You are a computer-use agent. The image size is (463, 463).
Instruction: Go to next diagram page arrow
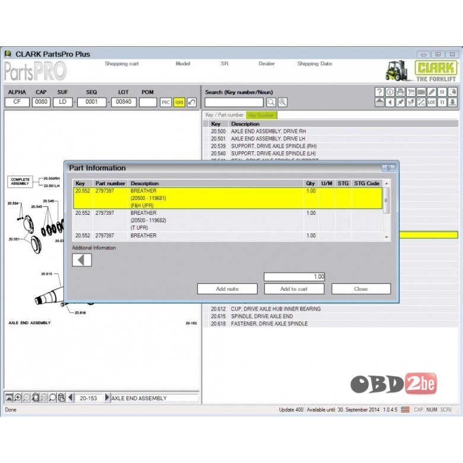(x=107, y=398)
